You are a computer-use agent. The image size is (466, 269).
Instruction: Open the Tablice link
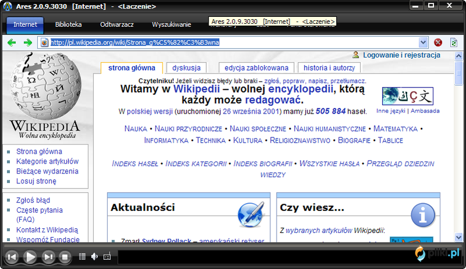click(x=390, y=140)
